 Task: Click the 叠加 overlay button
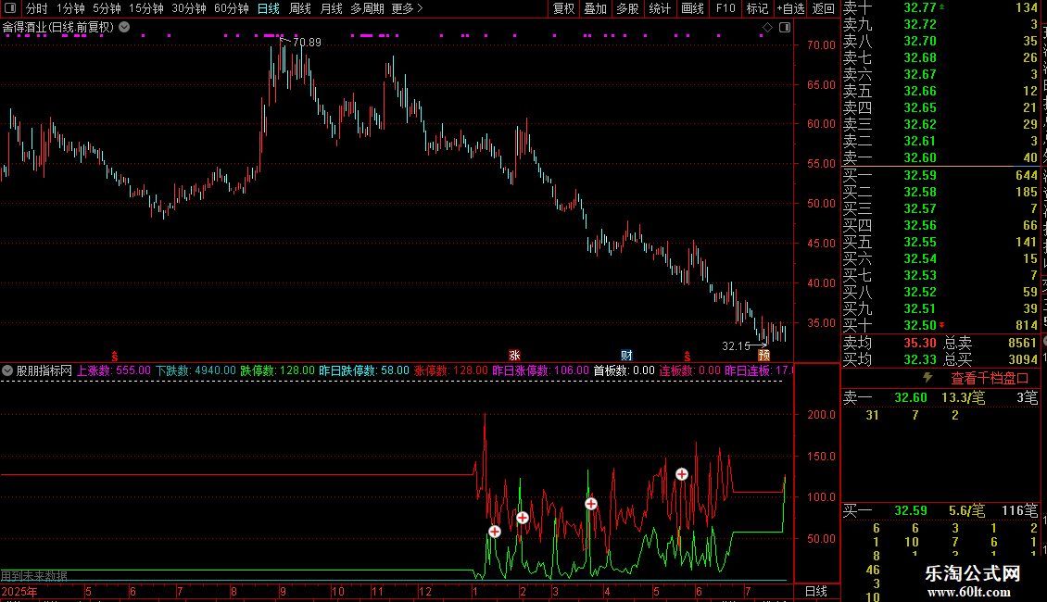click(596, 8)
